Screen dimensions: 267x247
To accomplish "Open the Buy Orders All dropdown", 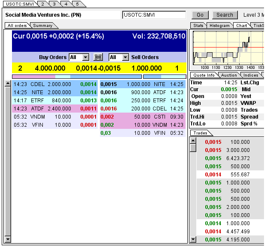I will 79,57.
